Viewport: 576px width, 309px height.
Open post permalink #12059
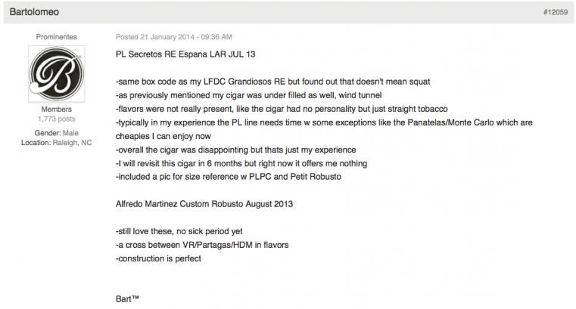556,12
